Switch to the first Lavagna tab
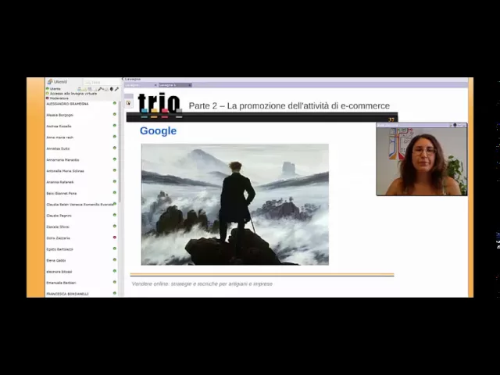The width and height of the screenshot is (500, 375). coord(139,85)
